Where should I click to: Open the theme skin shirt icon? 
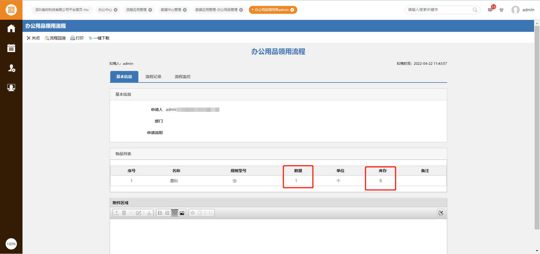pos(501,10)
